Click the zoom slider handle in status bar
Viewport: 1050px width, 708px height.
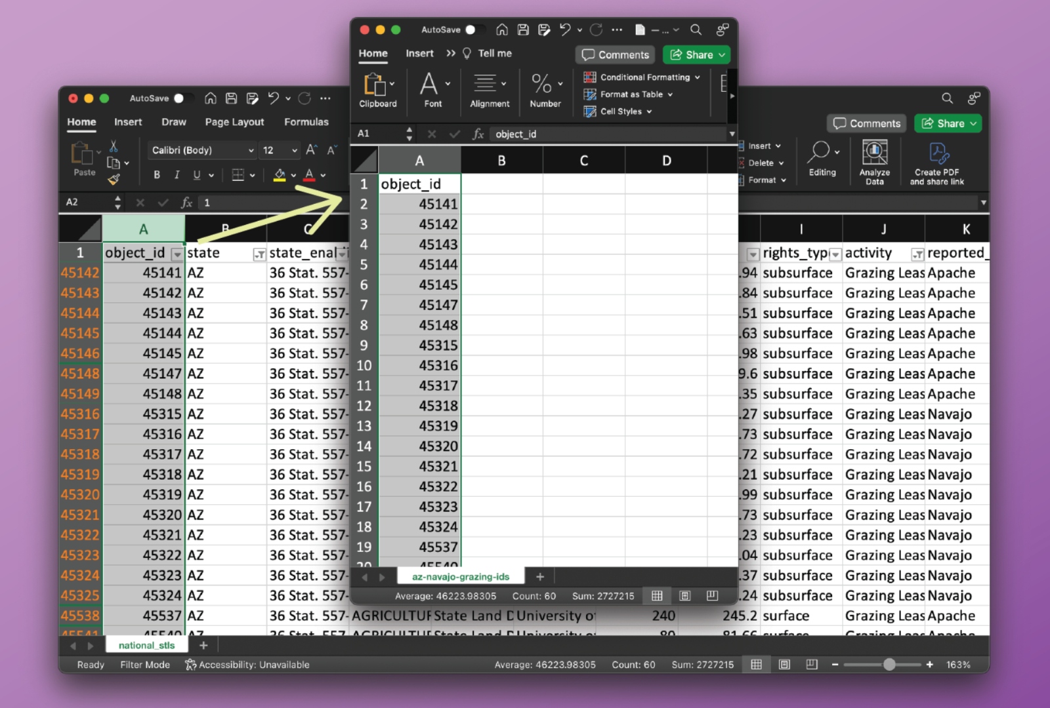889,665
